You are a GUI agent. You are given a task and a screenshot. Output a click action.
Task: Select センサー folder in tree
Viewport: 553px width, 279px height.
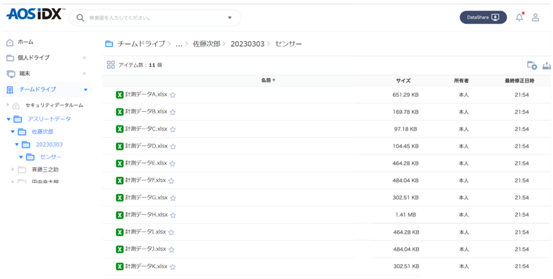click(51, 157)
